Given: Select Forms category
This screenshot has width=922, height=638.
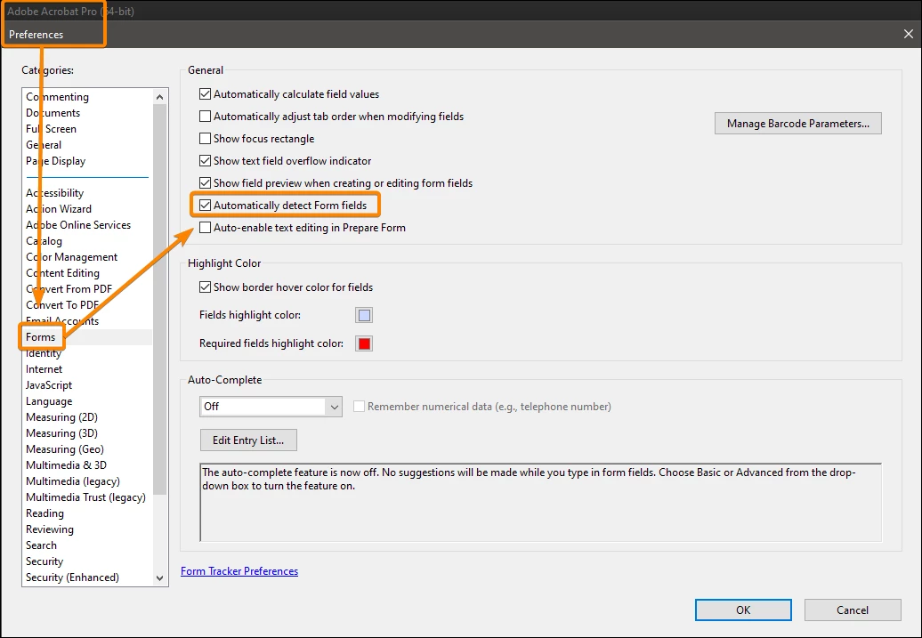Looking at the screenshot, I should [x=41, y=337].
